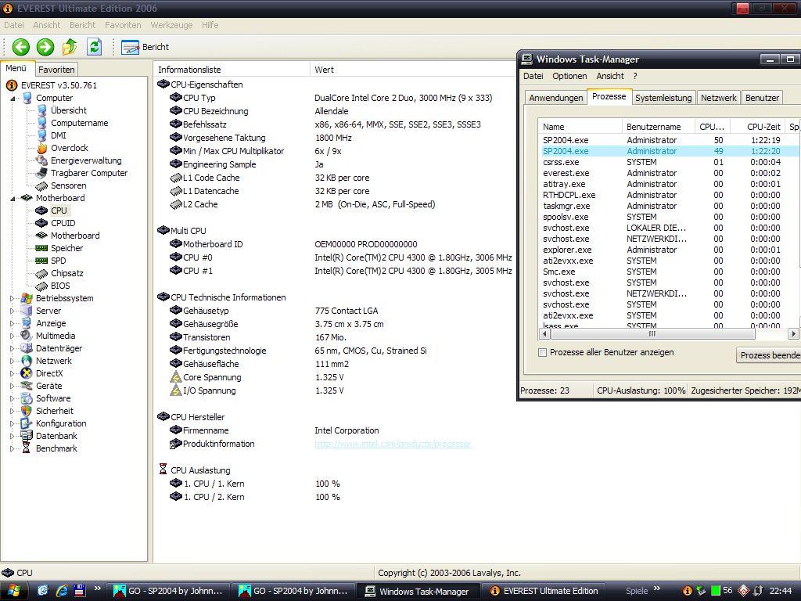The height and width of the screenshot is (601, 801).
Task: Click the Datenbank icon in tree
Action: pyautogui.click(x=27, y=436)
